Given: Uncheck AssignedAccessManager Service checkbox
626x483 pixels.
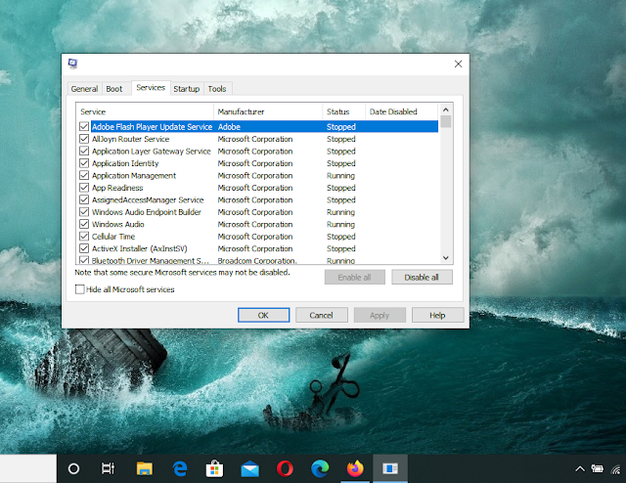Looking at the screenshot, I should coord(84,199).
